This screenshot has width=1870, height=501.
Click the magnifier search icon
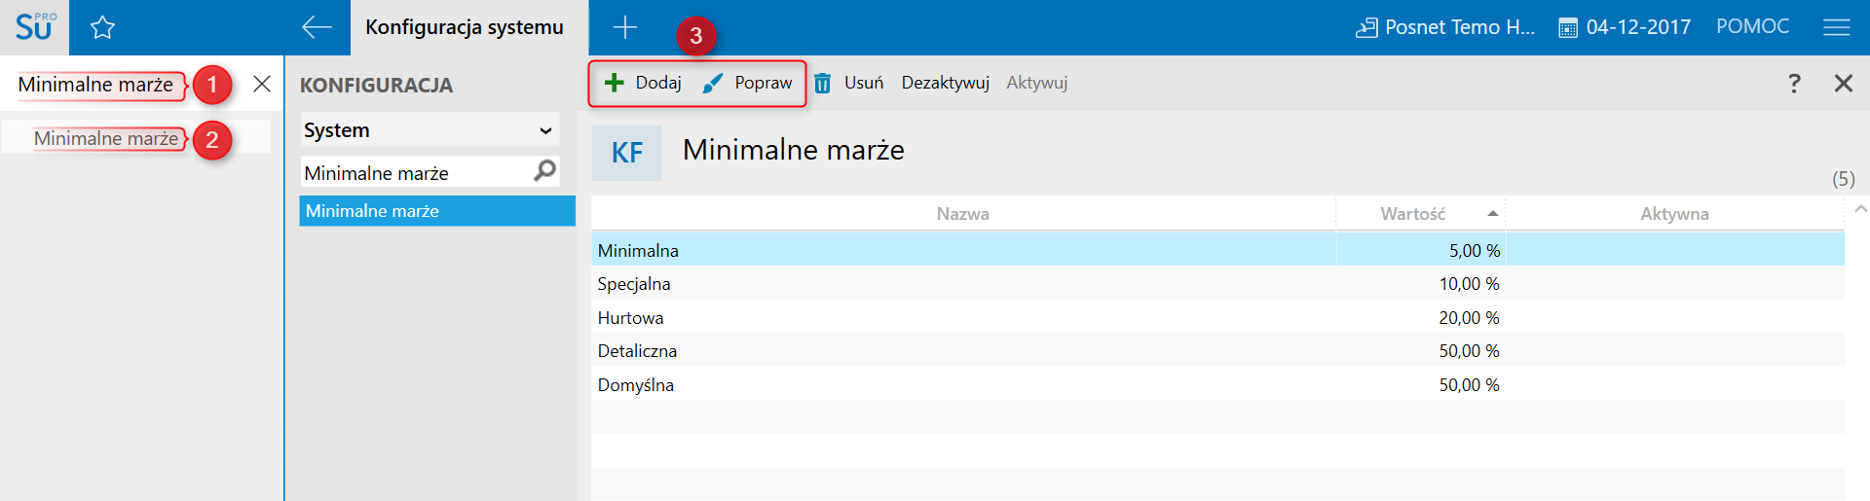[545, 171]
